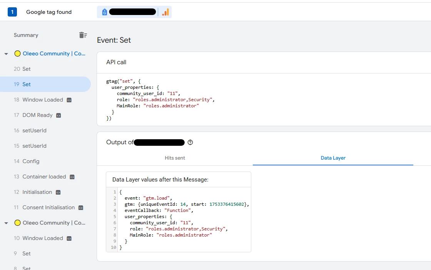Image resolution: width=431 pixels, height=270 pixels.
Task: Click yellow circle of second Oleeo Community page
Action: (x=17, y=223)
